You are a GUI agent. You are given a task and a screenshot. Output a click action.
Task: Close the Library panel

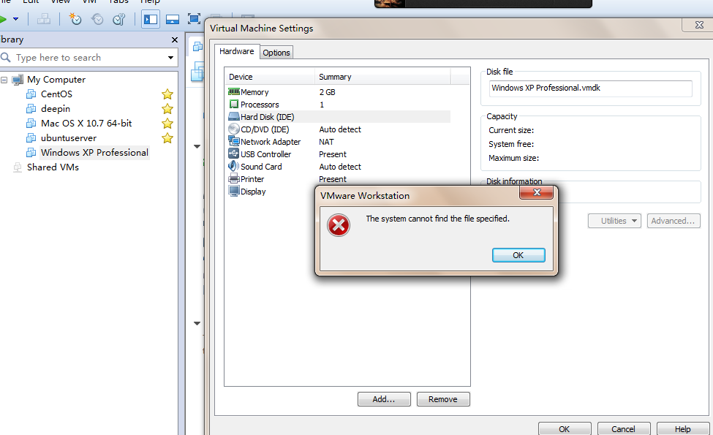(x=175, y=40)
